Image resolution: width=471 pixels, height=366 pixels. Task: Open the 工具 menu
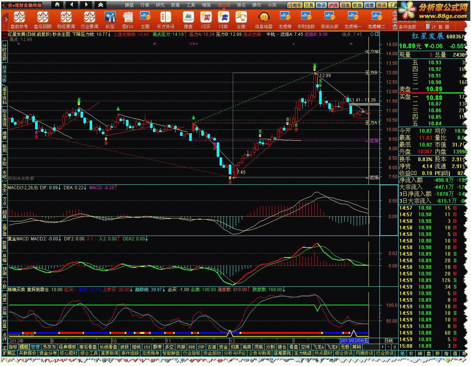(x=191, y=5)
